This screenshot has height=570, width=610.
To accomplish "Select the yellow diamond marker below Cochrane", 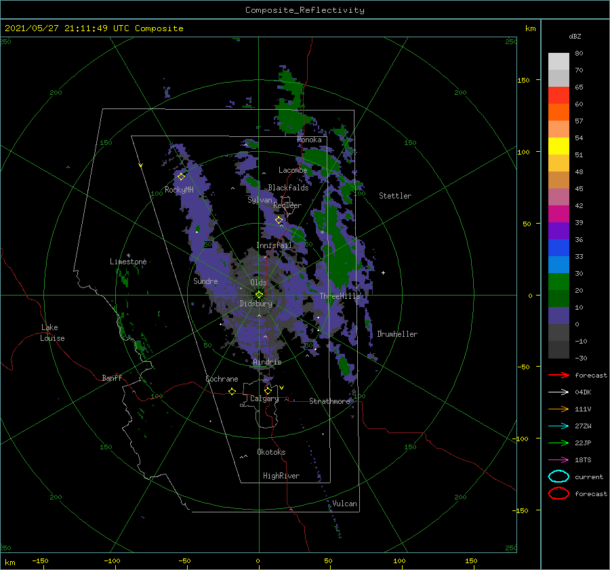I will [x=232, y=391].
